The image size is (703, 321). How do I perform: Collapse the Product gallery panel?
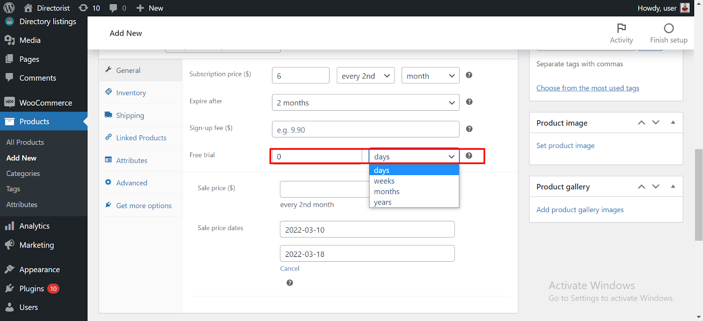point(673,187)
